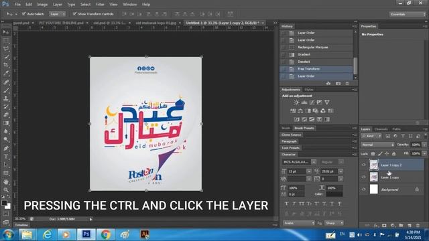Select the Lasso tool
Image resolution: width=429 pixels, height=241 pixels.
click(6, 49)
